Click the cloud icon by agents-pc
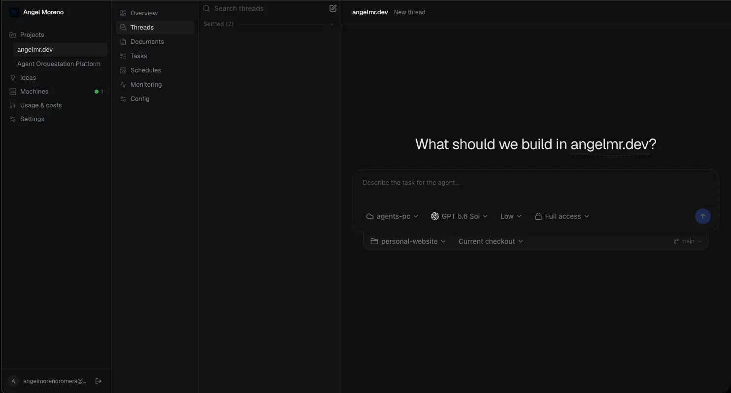 pyautogui.click(x=370, y=216)
